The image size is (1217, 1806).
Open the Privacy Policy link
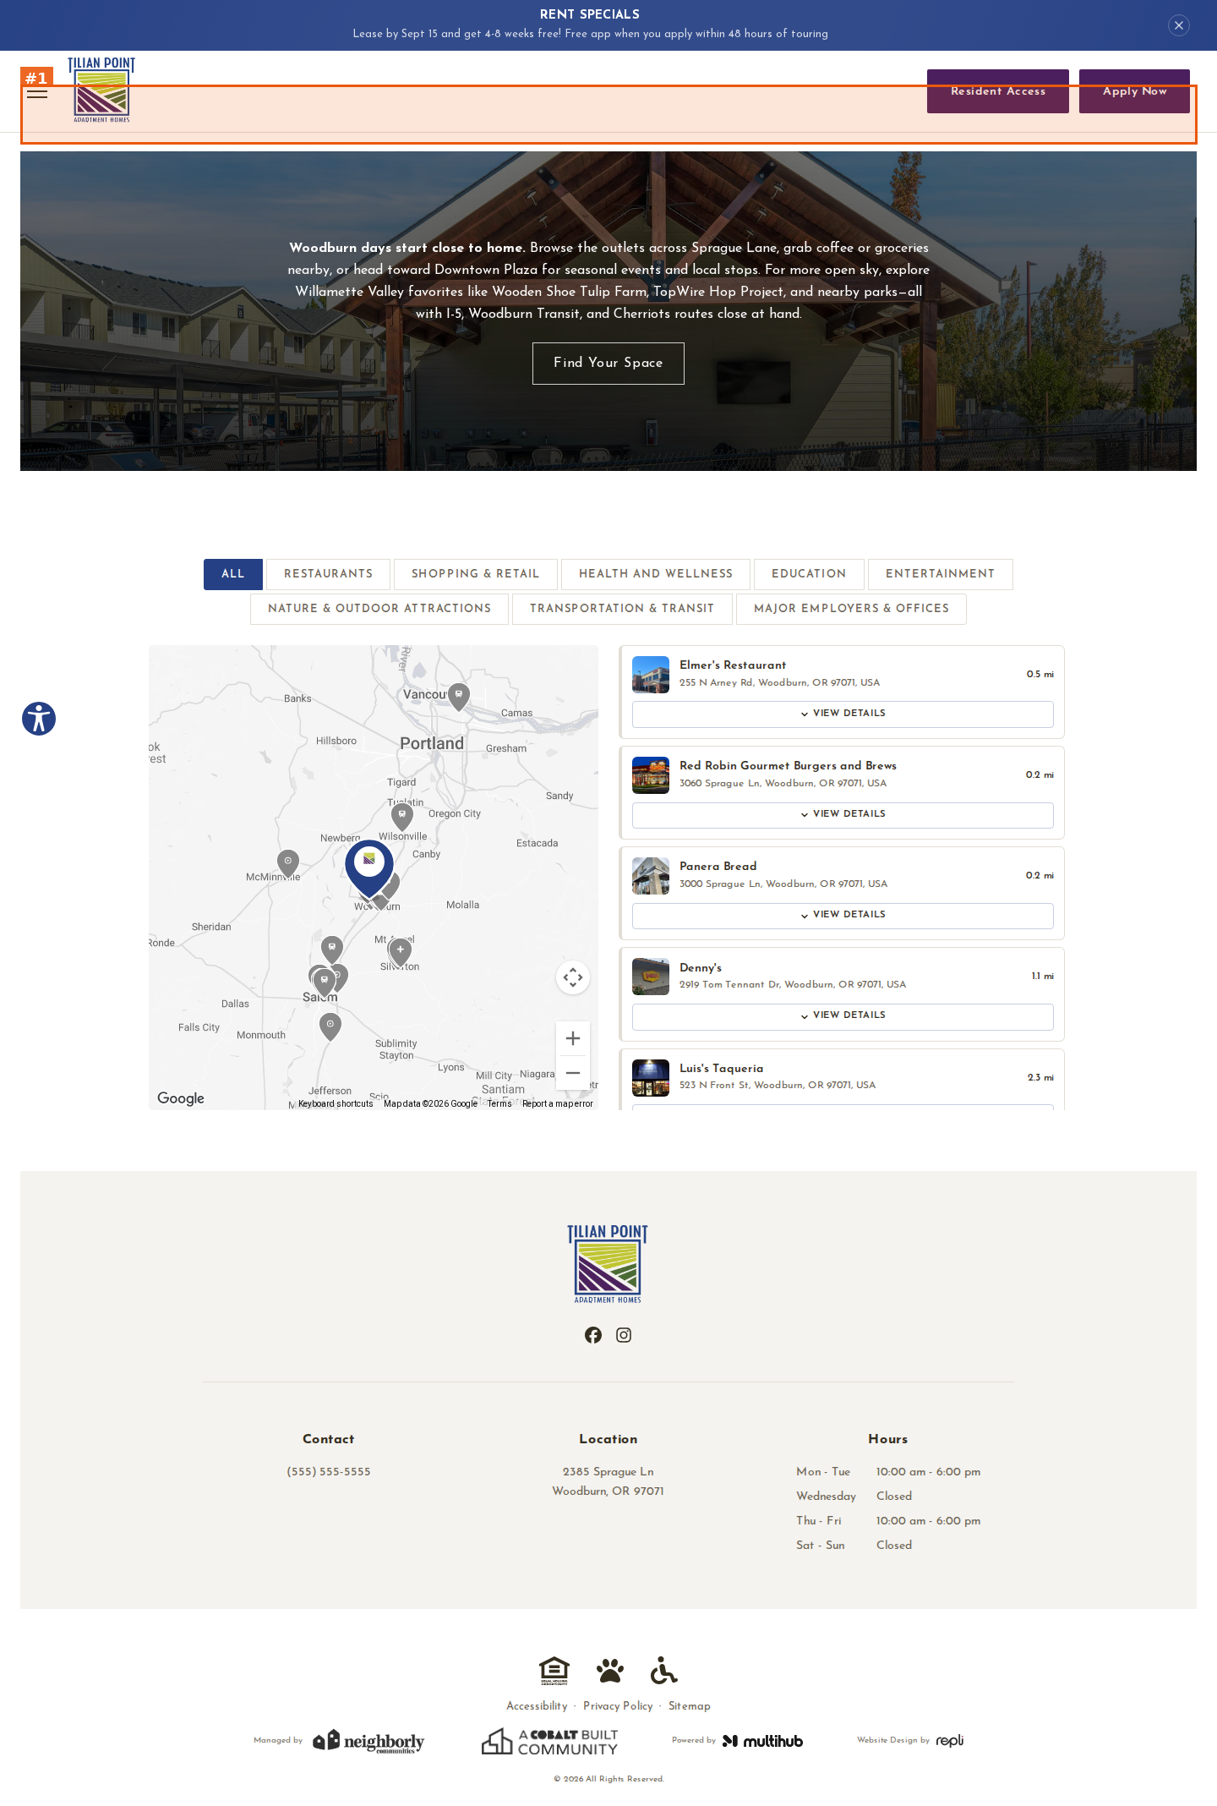click(x=618, y=1706)
